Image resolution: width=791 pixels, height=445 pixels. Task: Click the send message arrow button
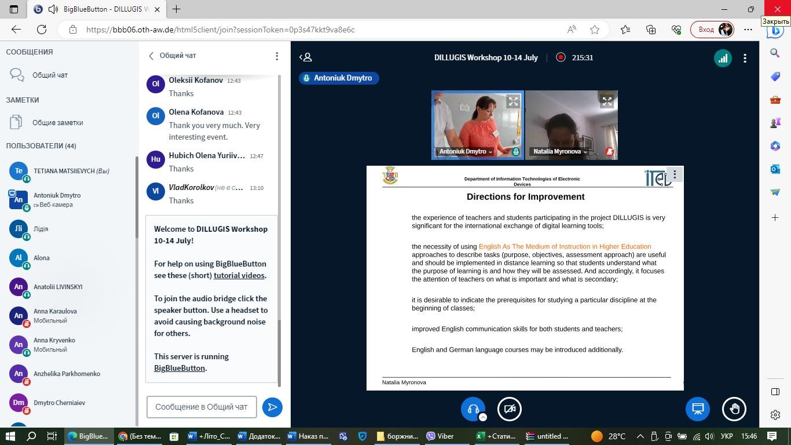tap(272, 407)
